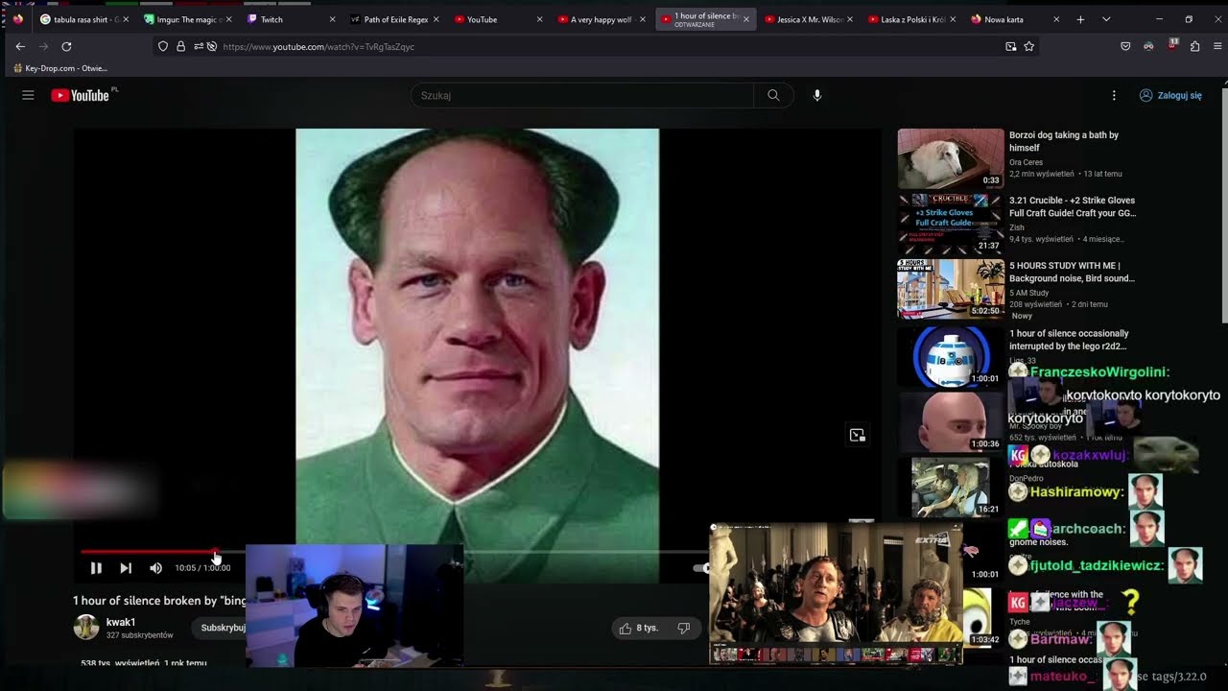
Task: Click pop-out icon on video player
Action: [857, 436]
